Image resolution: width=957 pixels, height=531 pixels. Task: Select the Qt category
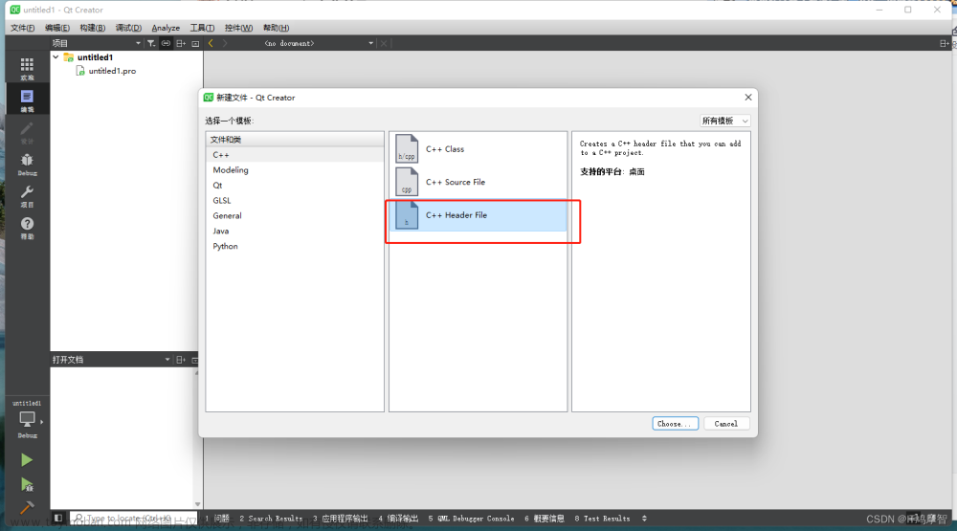pyautogui.click(x=295, y=186)
